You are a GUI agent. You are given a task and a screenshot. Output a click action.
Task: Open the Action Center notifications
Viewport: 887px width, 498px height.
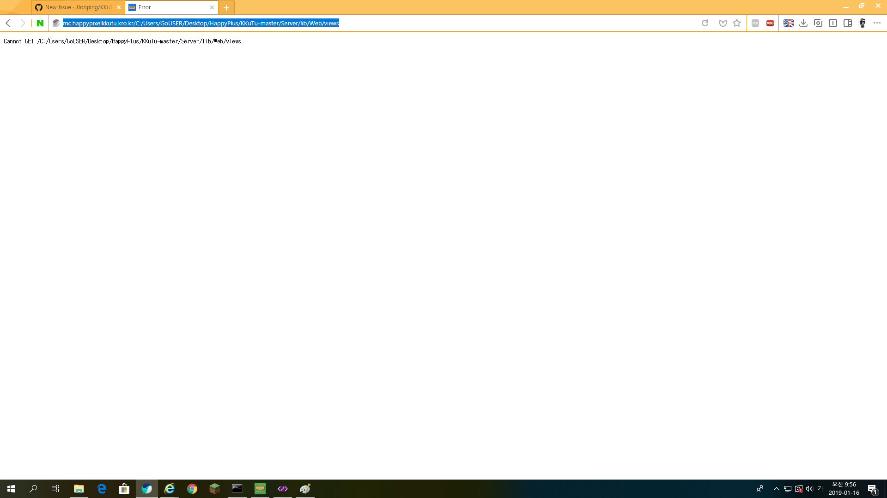click(x=873, y=489)
